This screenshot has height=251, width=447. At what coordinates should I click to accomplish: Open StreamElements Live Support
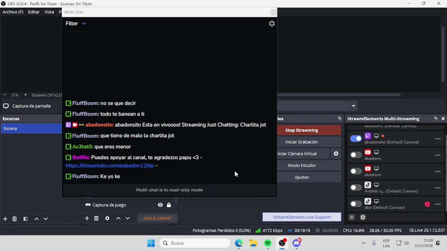(302, 217)
